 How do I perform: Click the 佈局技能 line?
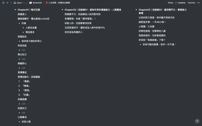tap(22, 46)
